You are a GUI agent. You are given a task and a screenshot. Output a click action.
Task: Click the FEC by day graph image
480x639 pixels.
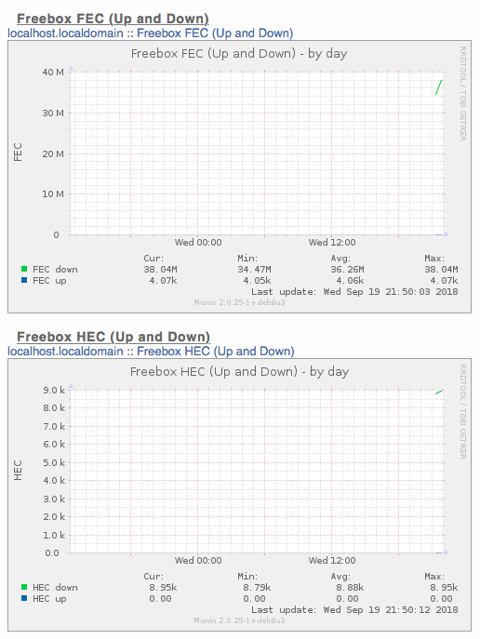(240, 177)
